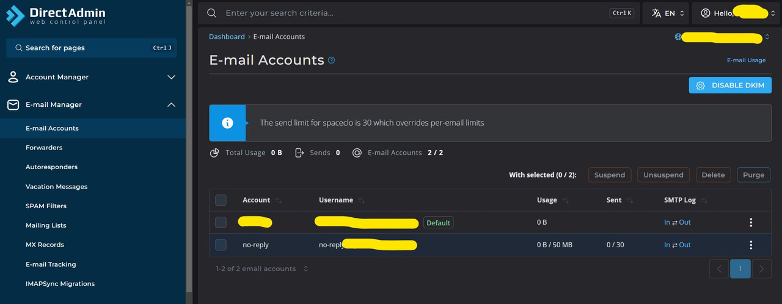Click the magnifier in sidebar page search
The image size is (782, 304).
click(20, 48)
